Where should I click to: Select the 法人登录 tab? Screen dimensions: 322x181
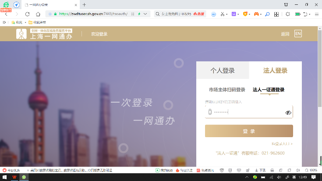pos(276,70)
